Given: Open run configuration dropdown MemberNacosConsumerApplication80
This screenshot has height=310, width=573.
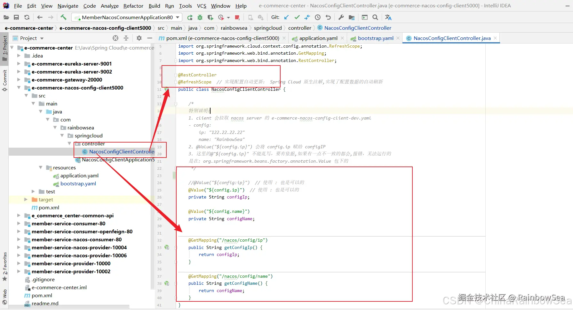Looking at the screenshot, I should pyautogui.click(x=127, y=17).
